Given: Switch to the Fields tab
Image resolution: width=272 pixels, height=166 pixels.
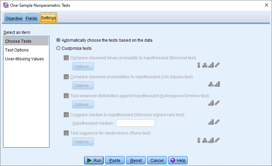Looking at the screenshot, I should [x=32, y=18].
